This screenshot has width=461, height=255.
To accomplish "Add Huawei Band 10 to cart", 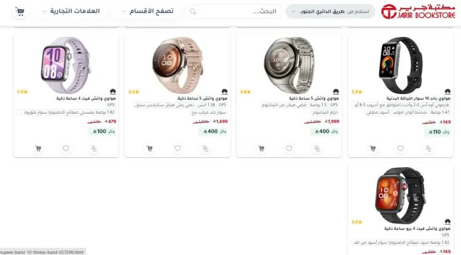I will click(x=372, y=149).
